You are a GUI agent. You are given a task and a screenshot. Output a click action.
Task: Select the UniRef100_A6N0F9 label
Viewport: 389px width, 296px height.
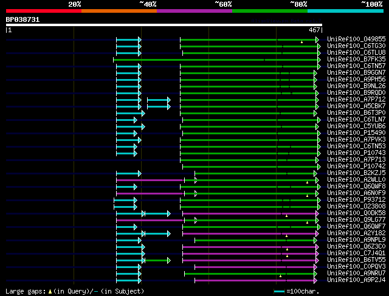coord(356,193)
